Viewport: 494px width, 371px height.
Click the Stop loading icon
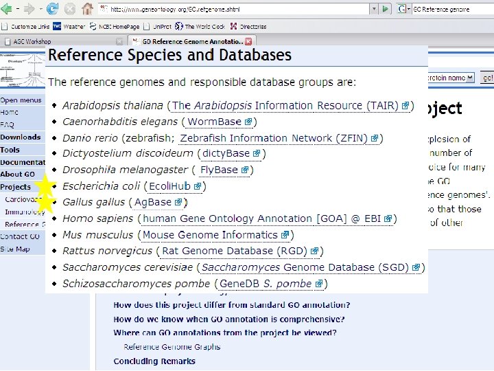(x=70, y=9)
